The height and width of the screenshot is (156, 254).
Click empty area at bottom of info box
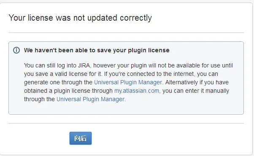click(126, 108)
